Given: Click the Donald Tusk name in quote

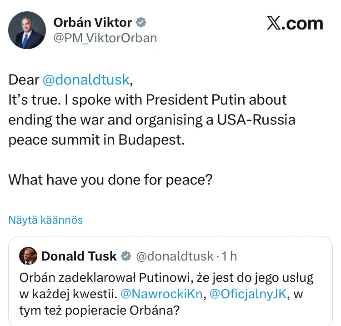Looking at the screenshot, I should [x=79, y=256].
